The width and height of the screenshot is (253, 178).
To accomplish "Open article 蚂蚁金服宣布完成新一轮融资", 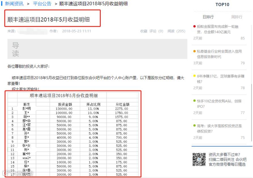I will pos(218,29).
